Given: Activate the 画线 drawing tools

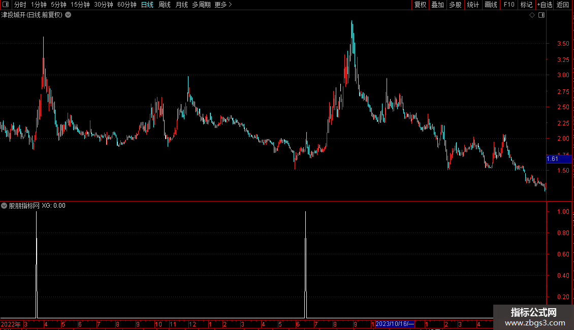Looking at the screenshot, I should (491, 5).
